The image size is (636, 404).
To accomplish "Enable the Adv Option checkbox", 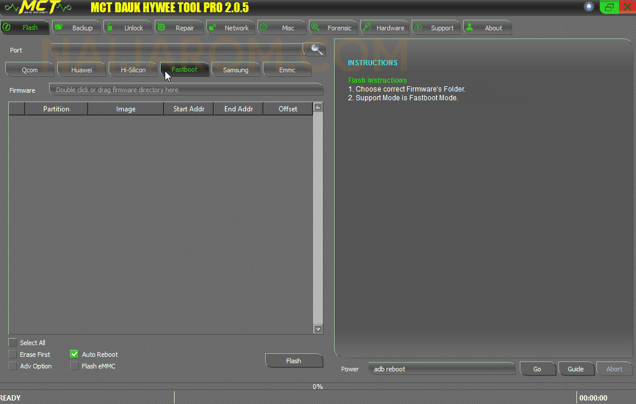I will (13, 366).
